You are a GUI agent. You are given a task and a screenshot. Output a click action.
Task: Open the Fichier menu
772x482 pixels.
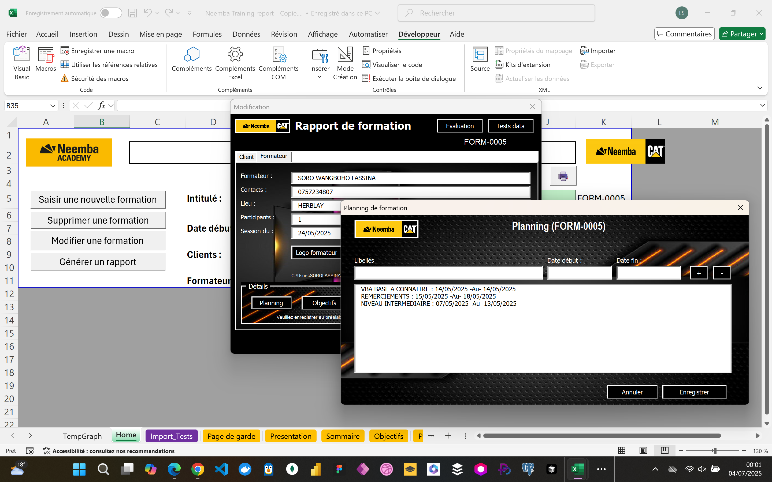pos(16,34)
